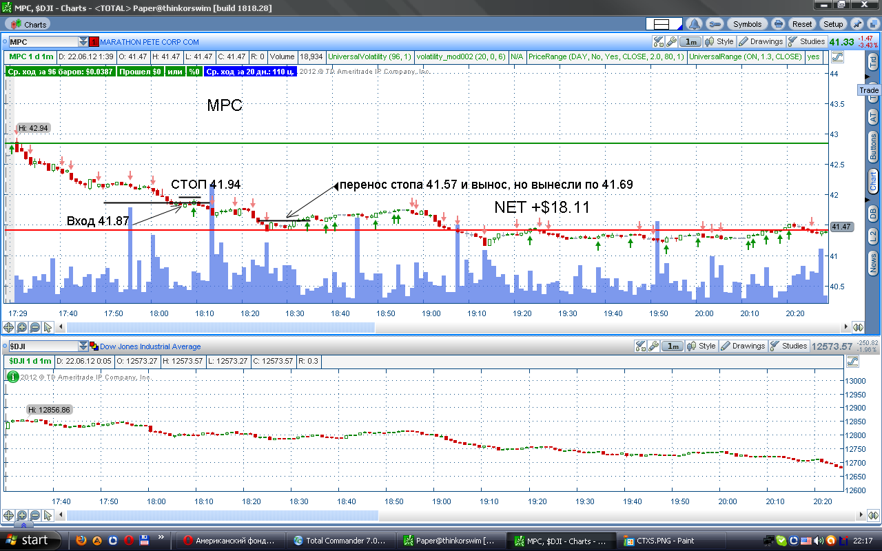This screenshot has height=551, width=882.
Task: Open chart grid layout selector
Action: pyautogui.click(x=664, y=23)
